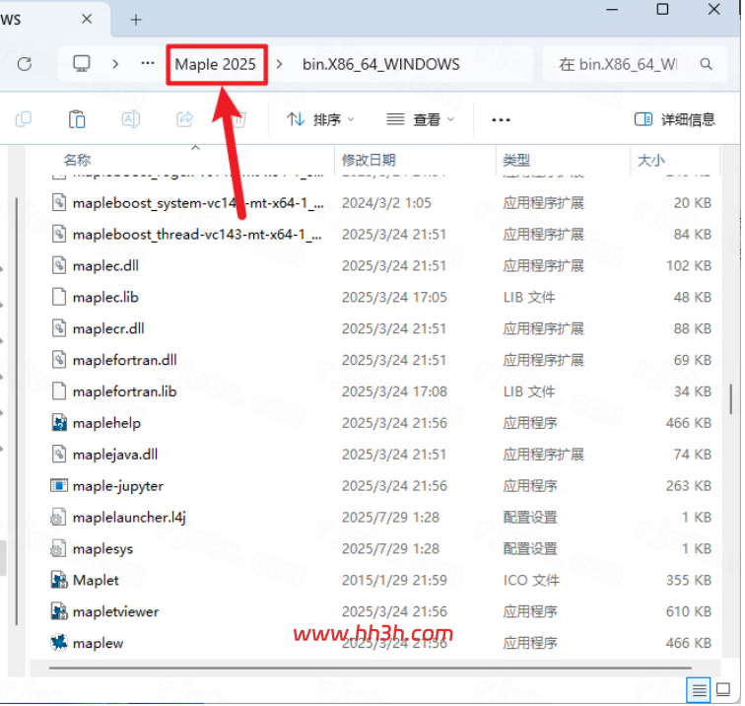This screenshot has width=745, height=706.
Task: Click the Maple 2025 breadcrumb folder
Action: tap(215, 64)
